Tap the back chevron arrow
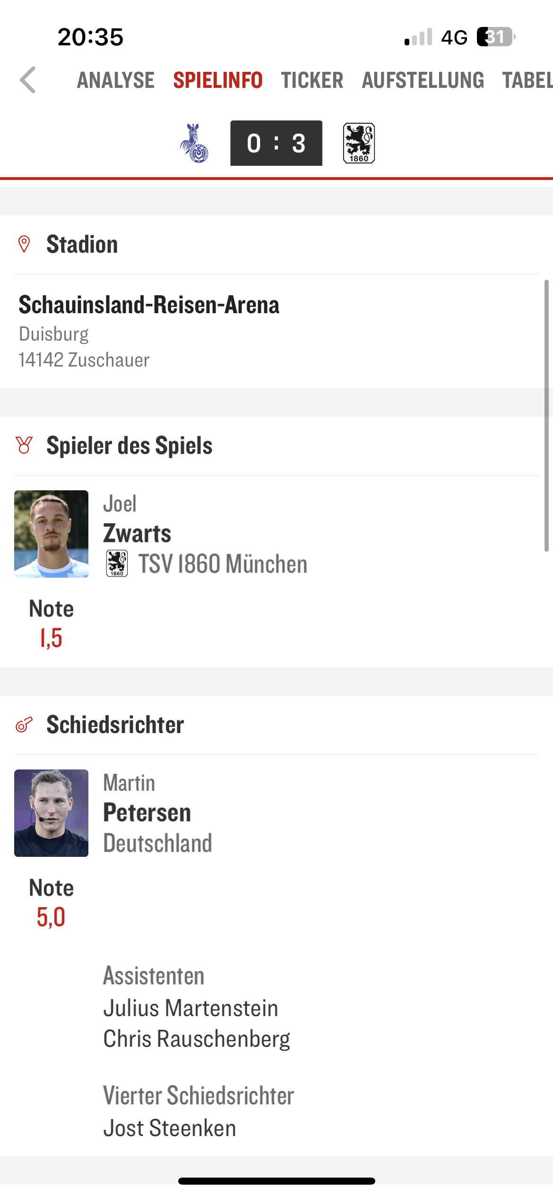 [28, 80]
